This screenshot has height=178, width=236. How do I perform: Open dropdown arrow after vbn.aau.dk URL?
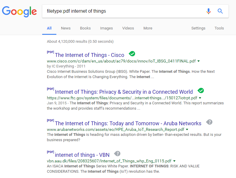[174, 161]
